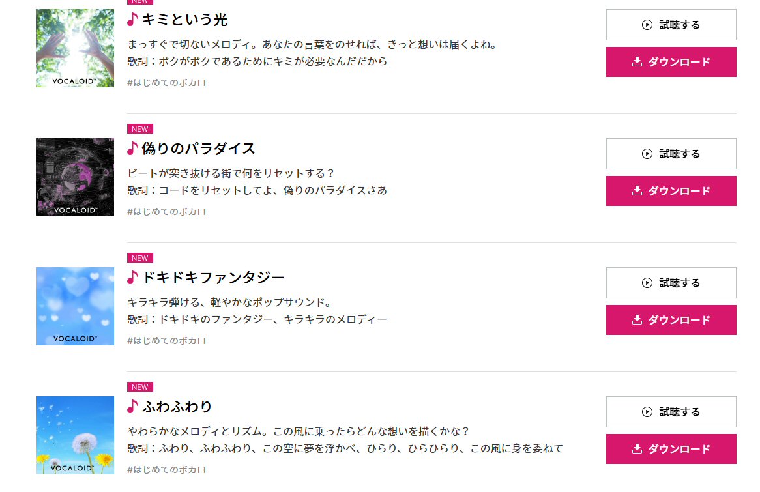Screen dimensions: 760x492
Task: Select #はじめてのボカロ tag under キミという光
Action: tap(167, 83)
